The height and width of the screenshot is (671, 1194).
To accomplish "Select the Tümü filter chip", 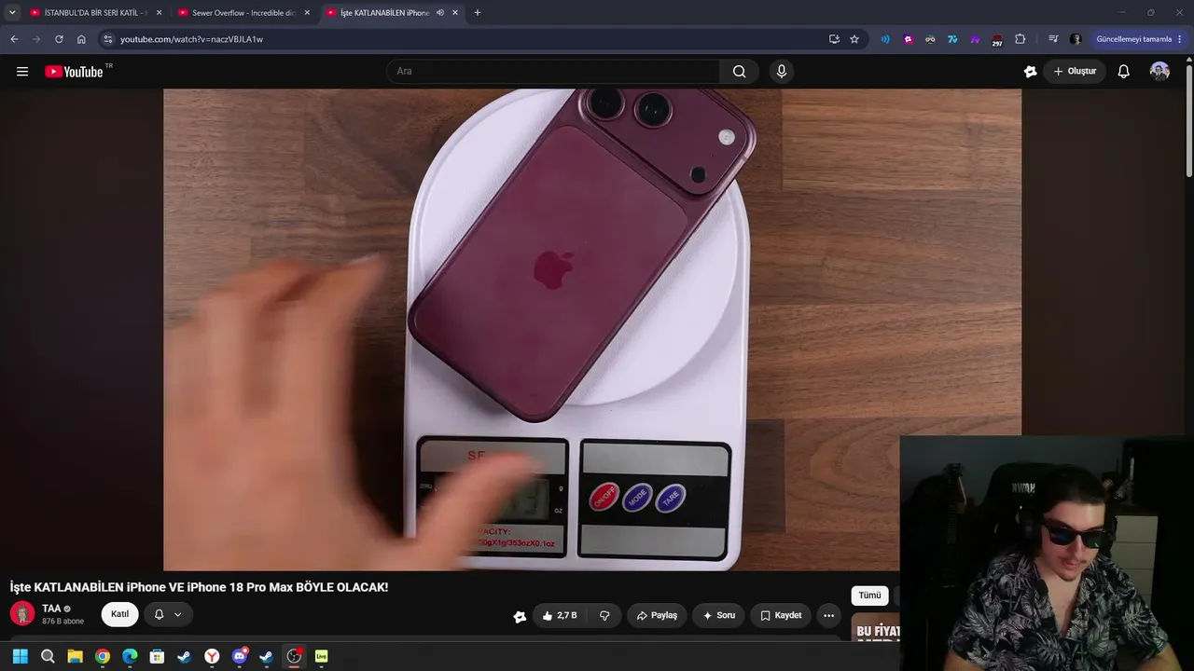I will click(869, 596).
